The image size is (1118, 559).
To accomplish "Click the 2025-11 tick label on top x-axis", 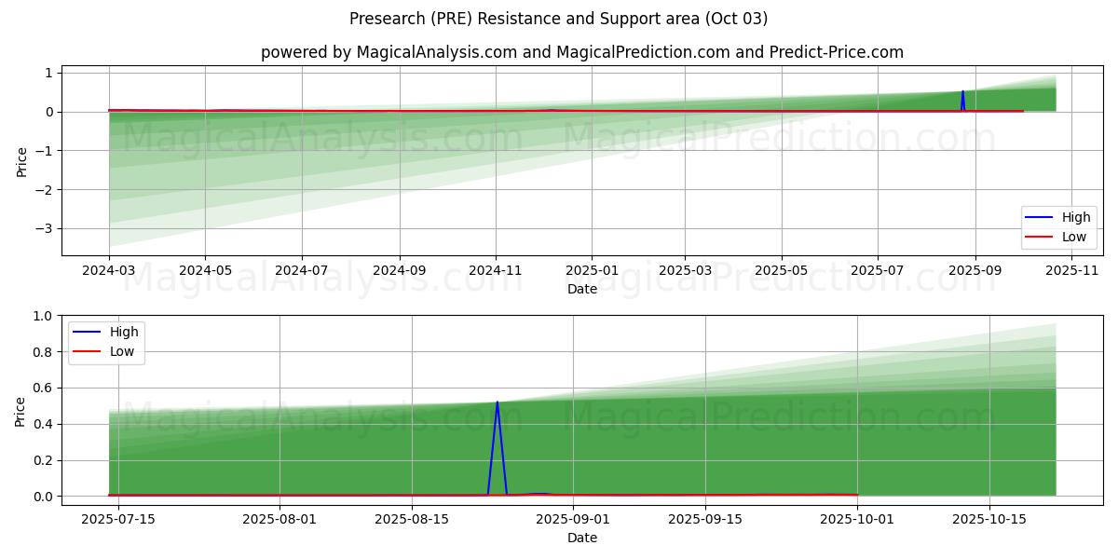I will tap(1071, 270).
